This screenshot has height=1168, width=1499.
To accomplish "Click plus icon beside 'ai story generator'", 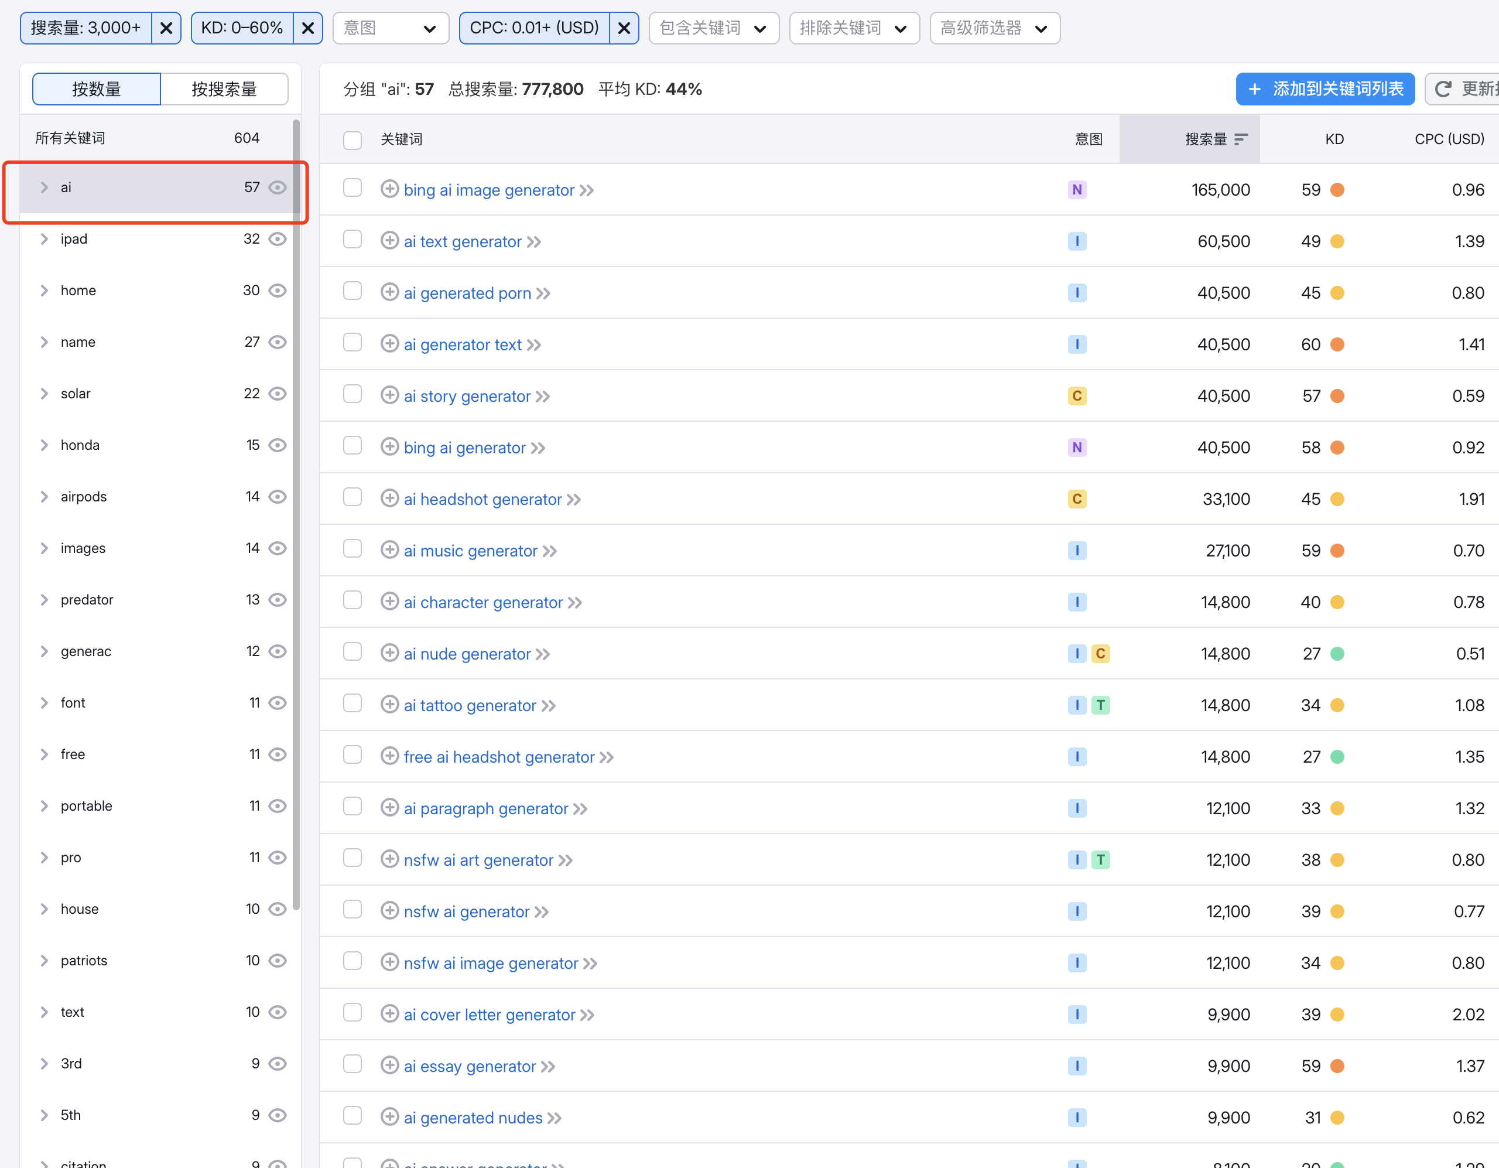I will 389,395.
